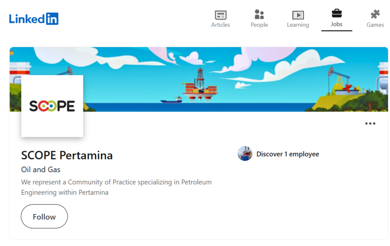Click the Jobs briefcase icon
This screenshot has width=390, height=246.
pos(337,13)
